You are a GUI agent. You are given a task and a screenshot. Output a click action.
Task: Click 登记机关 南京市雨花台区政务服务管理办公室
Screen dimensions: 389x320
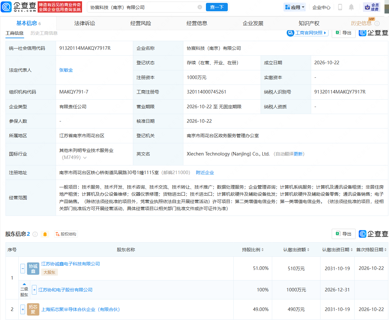pos(223,136)
